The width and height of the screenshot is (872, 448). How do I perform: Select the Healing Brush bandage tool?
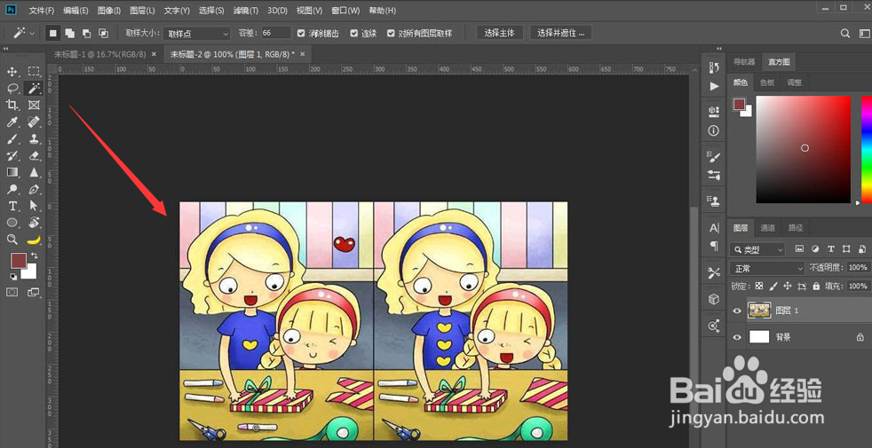34,122
